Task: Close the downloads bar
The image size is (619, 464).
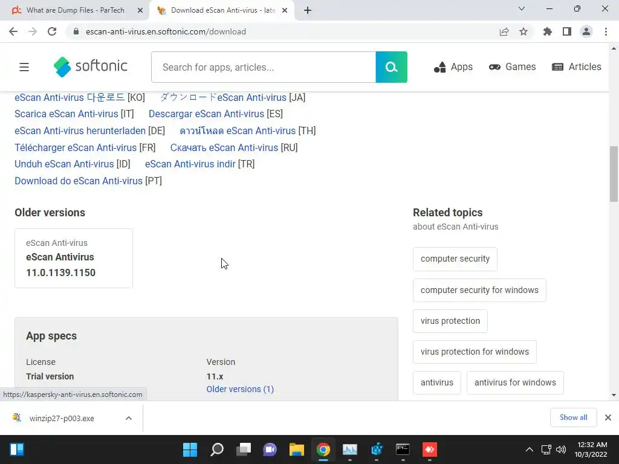Action: [x=608, y=417]
